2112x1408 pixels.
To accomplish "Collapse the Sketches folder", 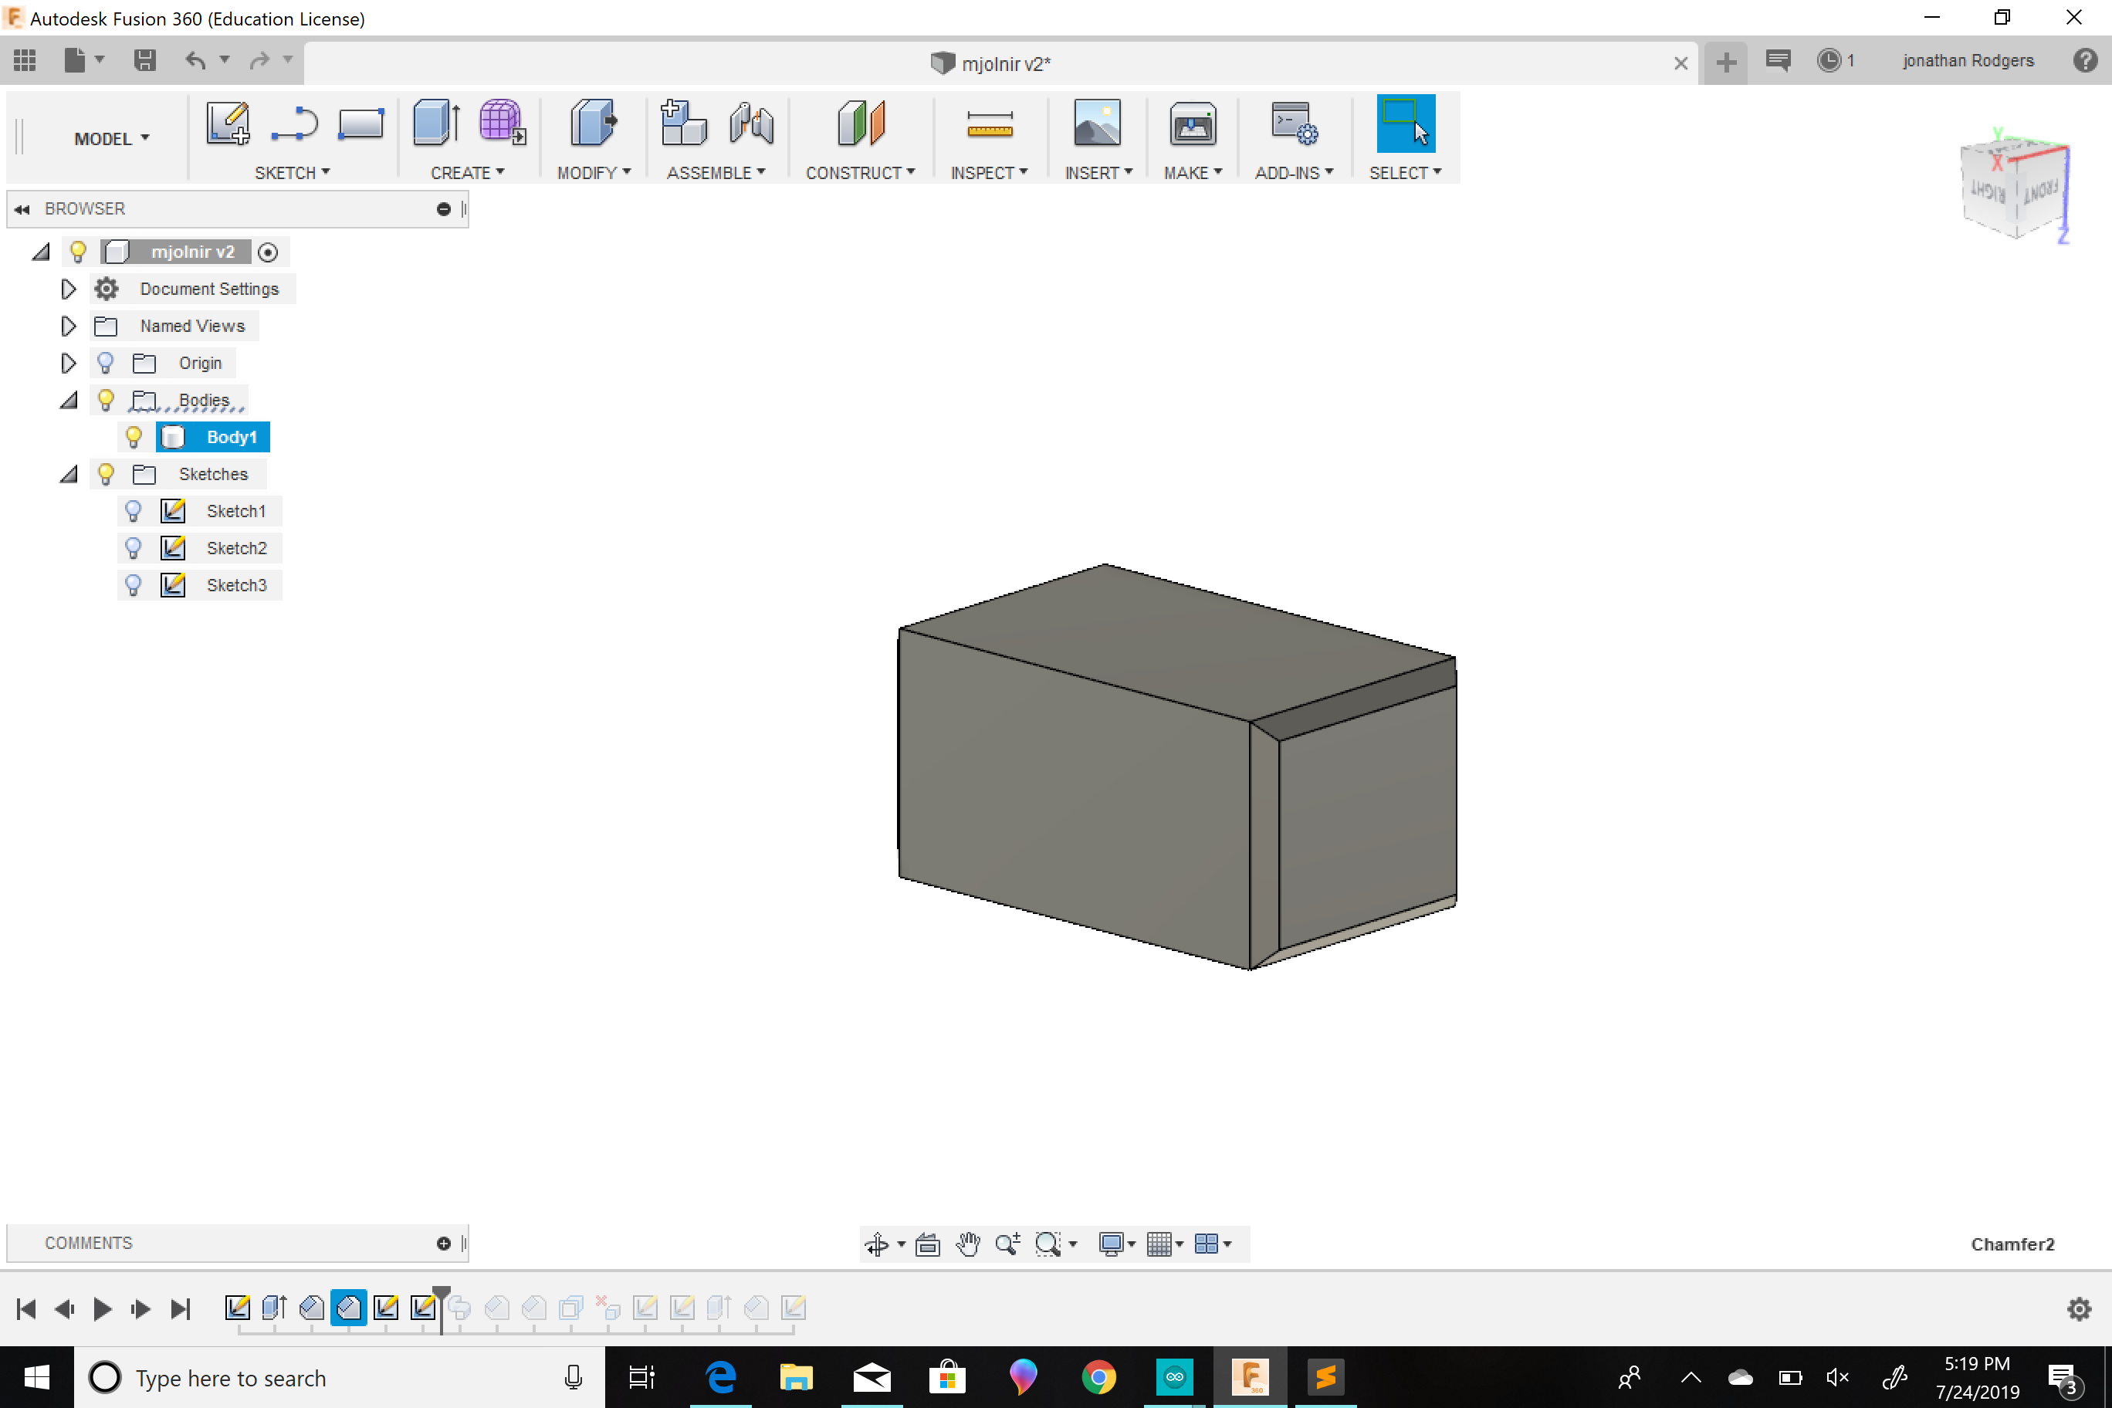I will pyautogui.click(x=68, y=474).
